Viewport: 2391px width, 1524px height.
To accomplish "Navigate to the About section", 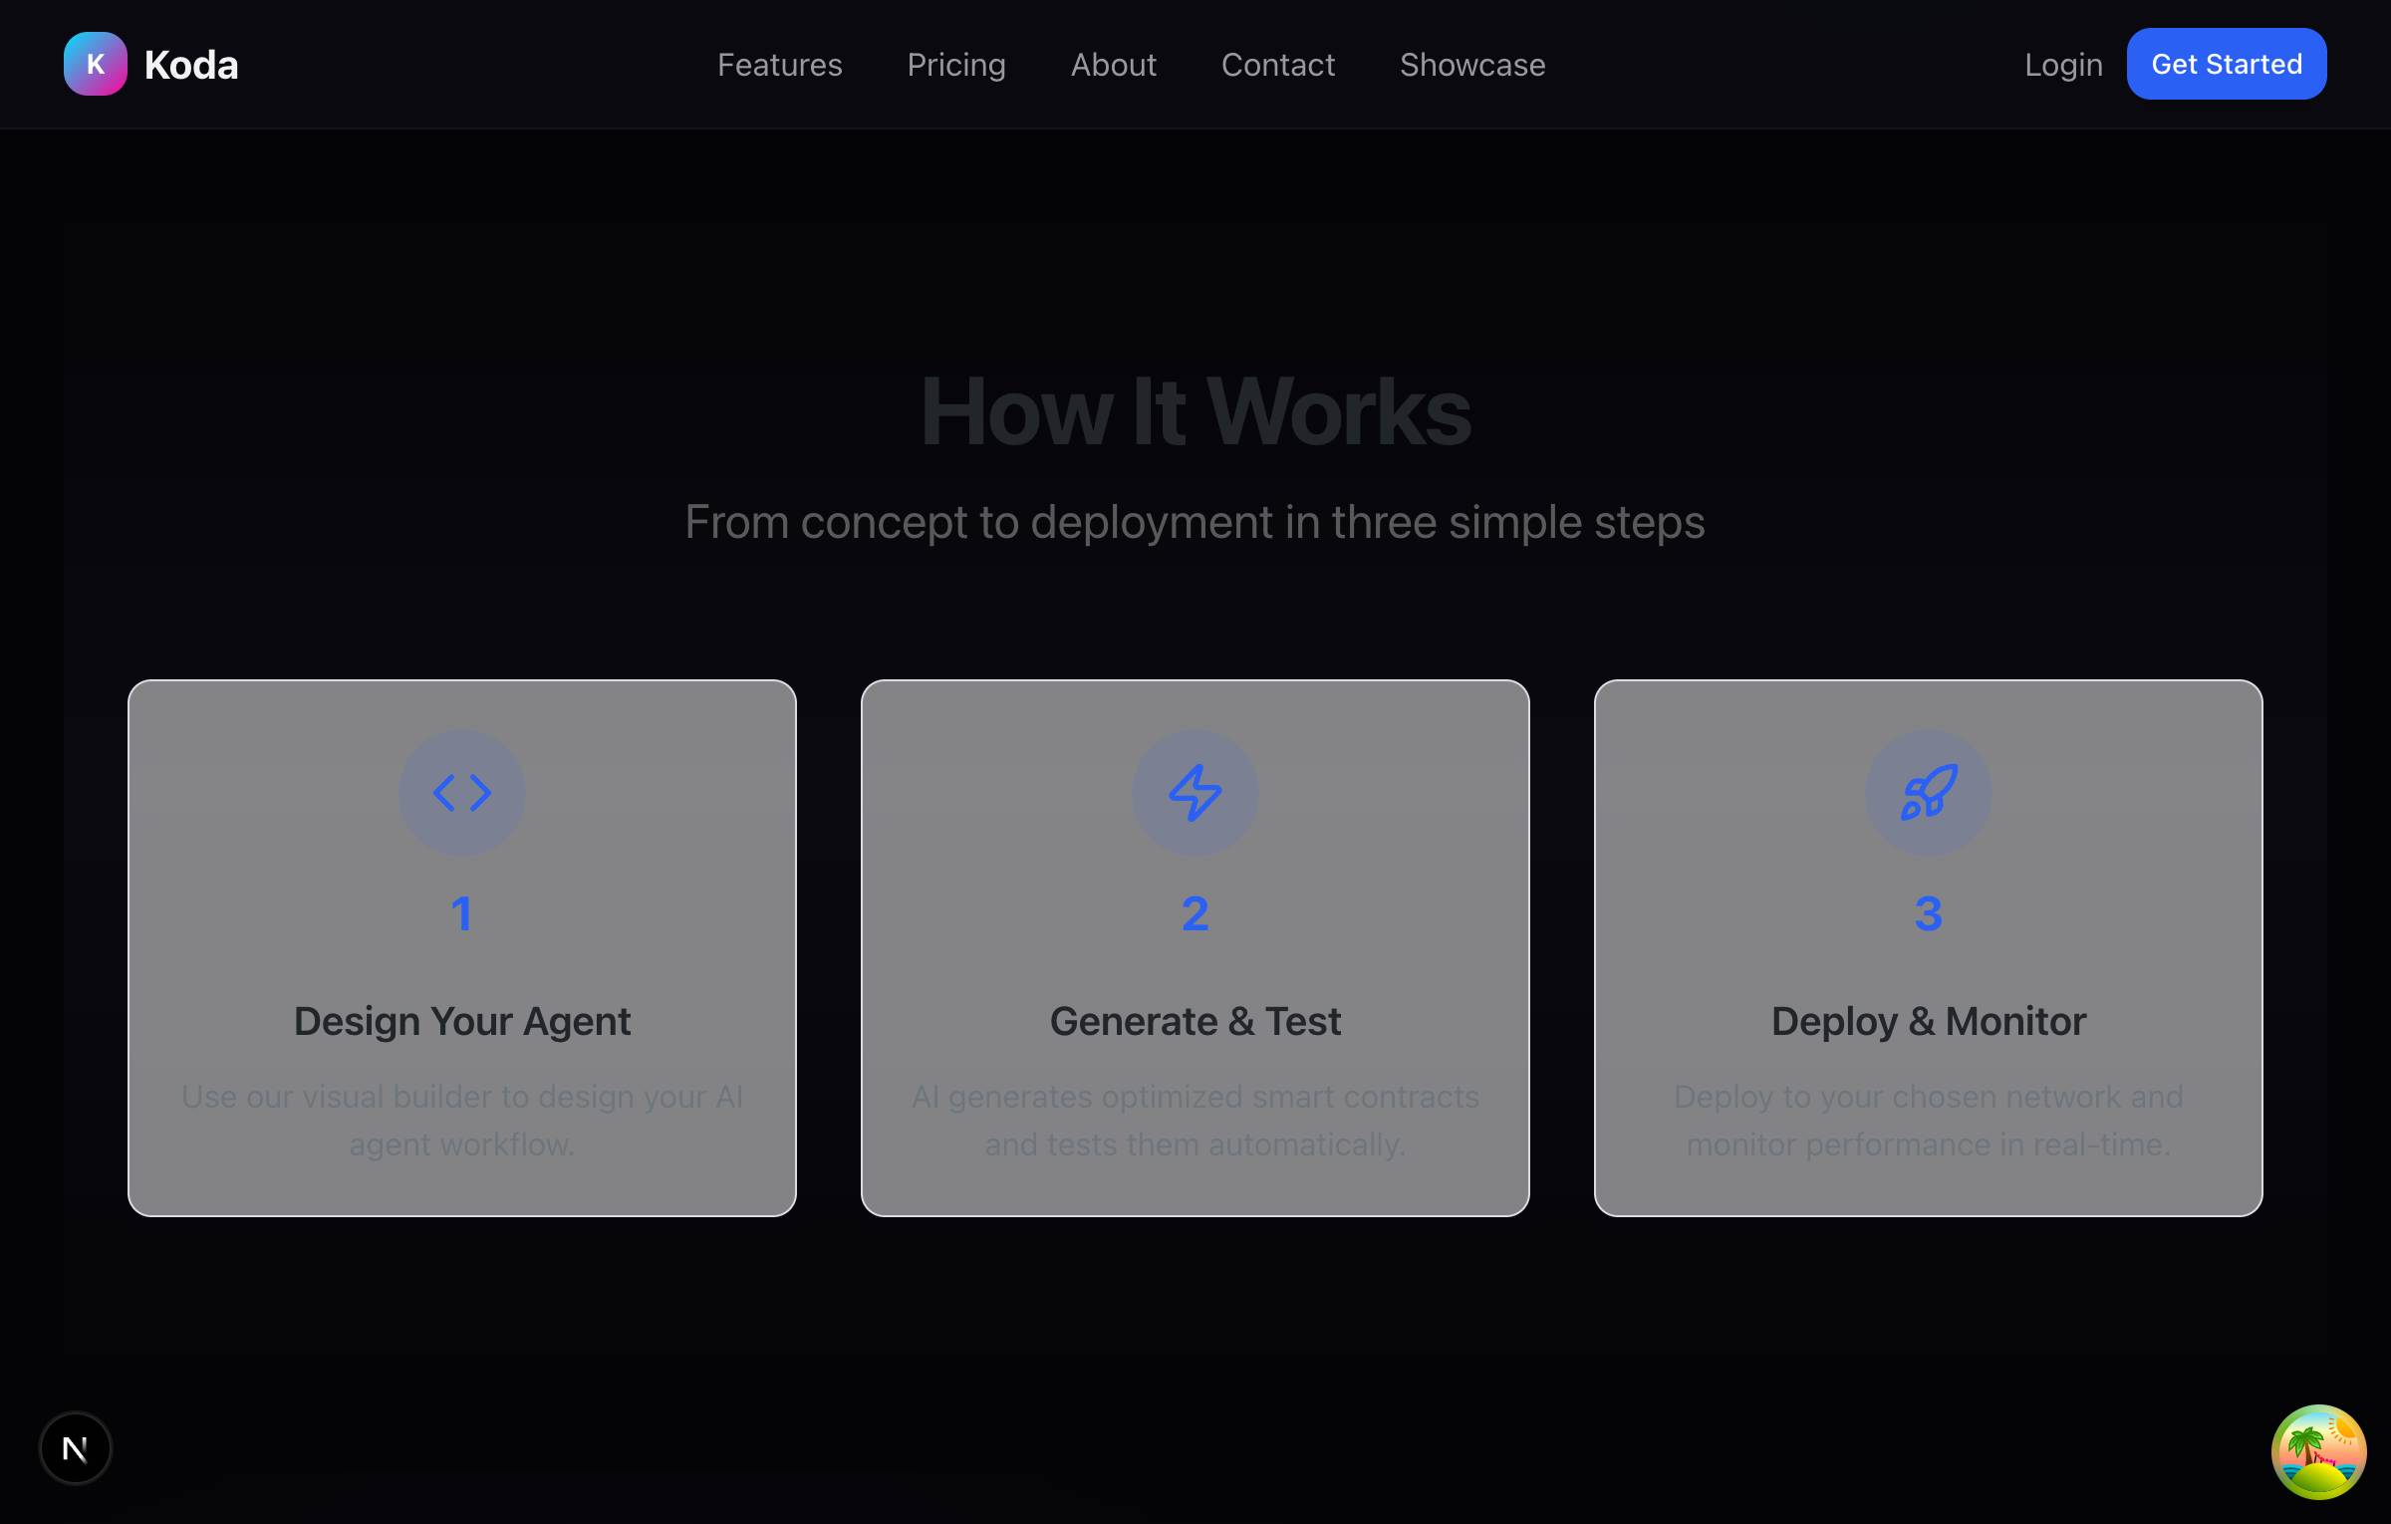I will tap(1113, 64).
